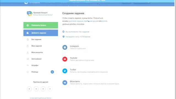This screenshot has width=176, height=99.
Task: Click ВКонтакте subtitle about likes and reposts
Action: [x=94, y=84]
